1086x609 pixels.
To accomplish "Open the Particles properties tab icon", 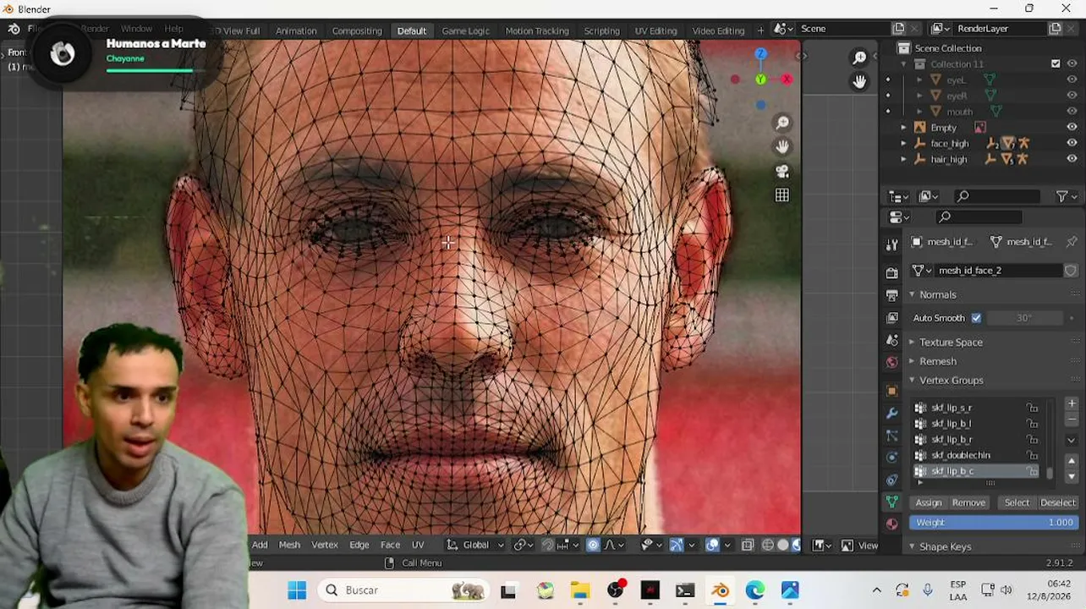I will point(891,436).
